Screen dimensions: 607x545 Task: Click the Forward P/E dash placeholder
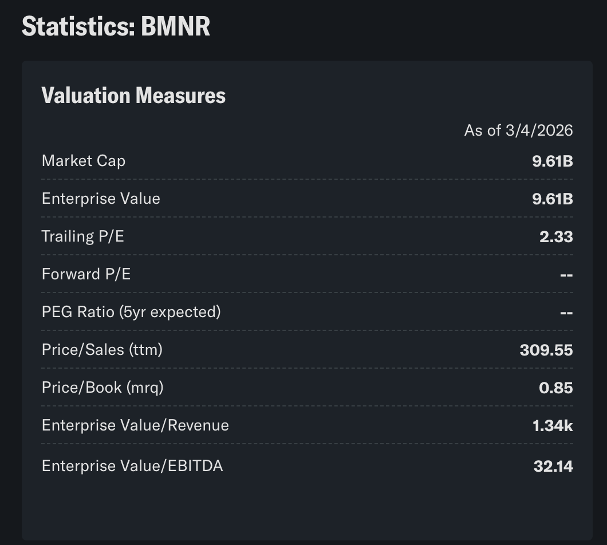pyautogui.click(x=565, y=274)
